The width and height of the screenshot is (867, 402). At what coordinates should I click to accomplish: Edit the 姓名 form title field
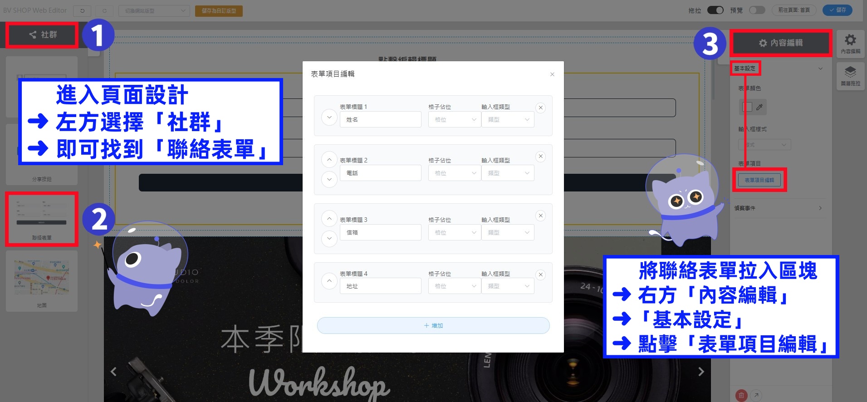[x=380, y=119]
